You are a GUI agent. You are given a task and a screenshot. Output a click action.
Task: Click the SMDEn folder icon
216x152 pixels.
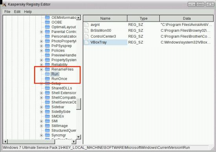[x=48, y=116]
